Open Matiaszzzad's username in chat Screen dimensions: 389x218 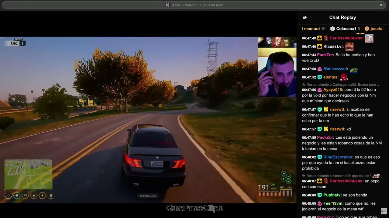point(335,69)
